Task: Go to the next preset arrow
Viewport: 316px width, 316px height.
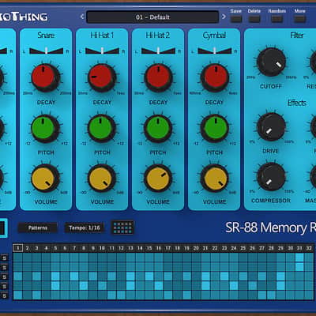Action: click(224, 17)
